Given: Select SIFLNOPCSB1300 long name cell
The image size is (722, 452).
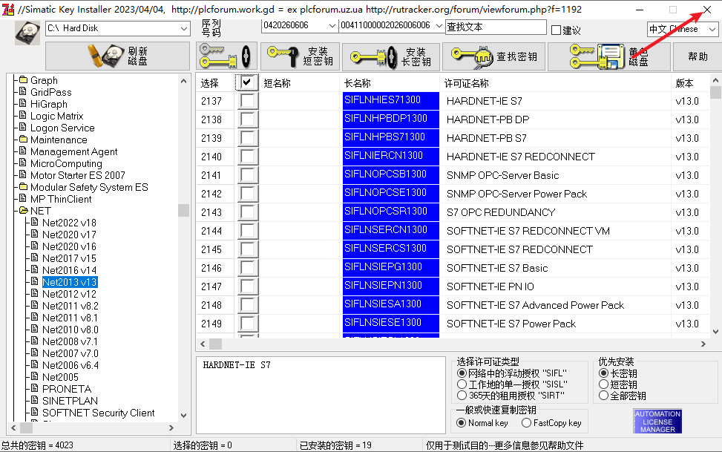Looking at the screenshot, I should [x=391, y=174].
